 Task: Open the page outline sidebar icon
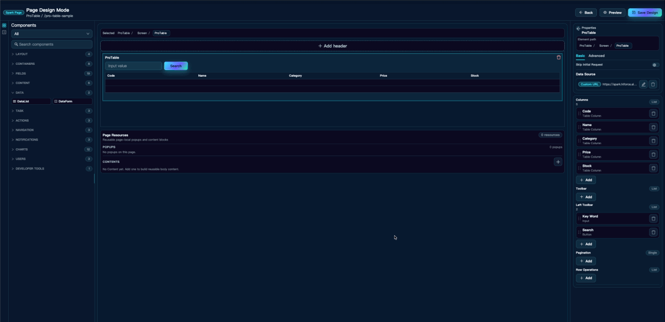point(4,32)
